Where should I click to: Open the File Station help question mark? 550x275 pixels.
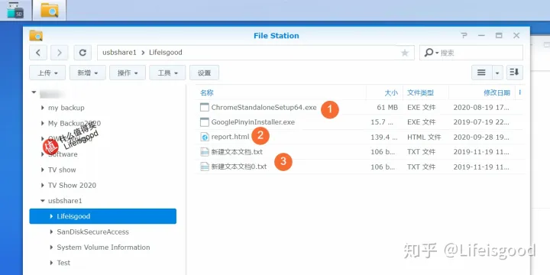coord(464,35)
